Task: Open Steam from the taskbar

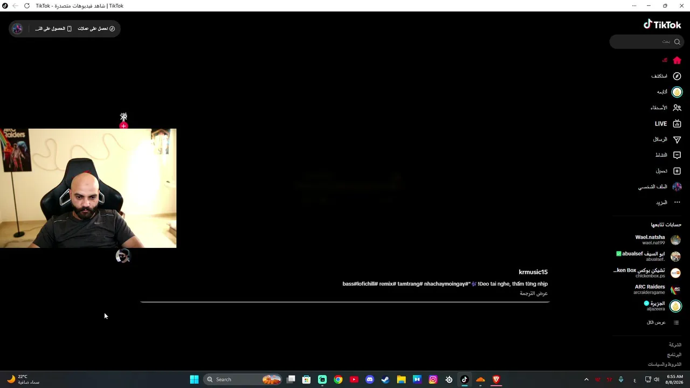Action: [x=385, y=379]
